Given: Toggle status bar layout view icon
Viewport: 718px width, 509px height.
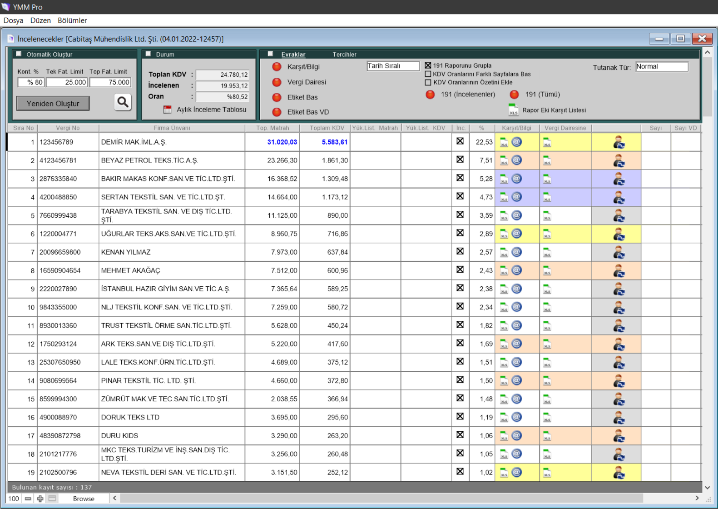Looking at the screenshot, I should 52,499.
